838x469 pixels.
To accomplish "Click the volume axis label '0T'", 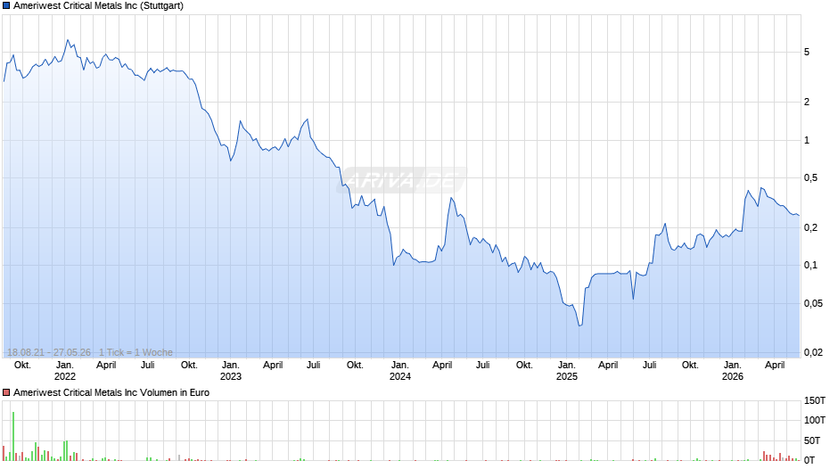I will click(x=809, y=460).
